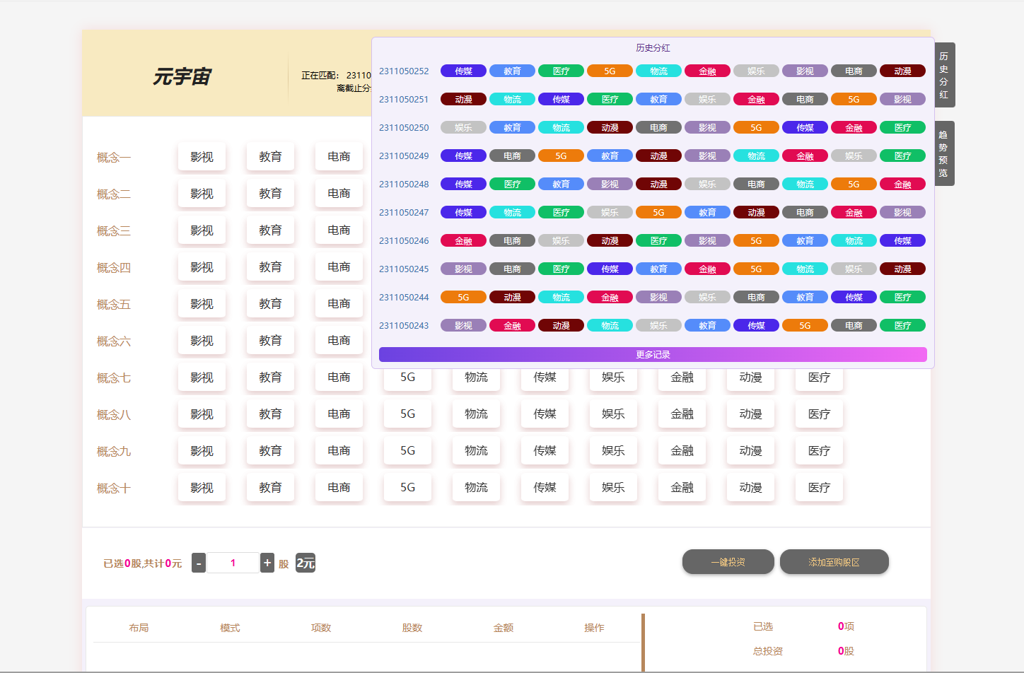The height and width of the screenshot is (673, 1024).
Task: Switch to the 趋势预览 sidebar tab
Action: [x=944, y=153]
